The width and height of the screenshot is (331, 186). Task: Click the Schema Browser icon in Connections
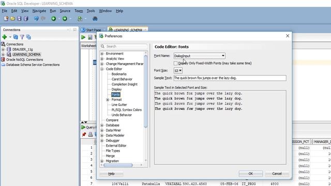[x=28, y=37]
